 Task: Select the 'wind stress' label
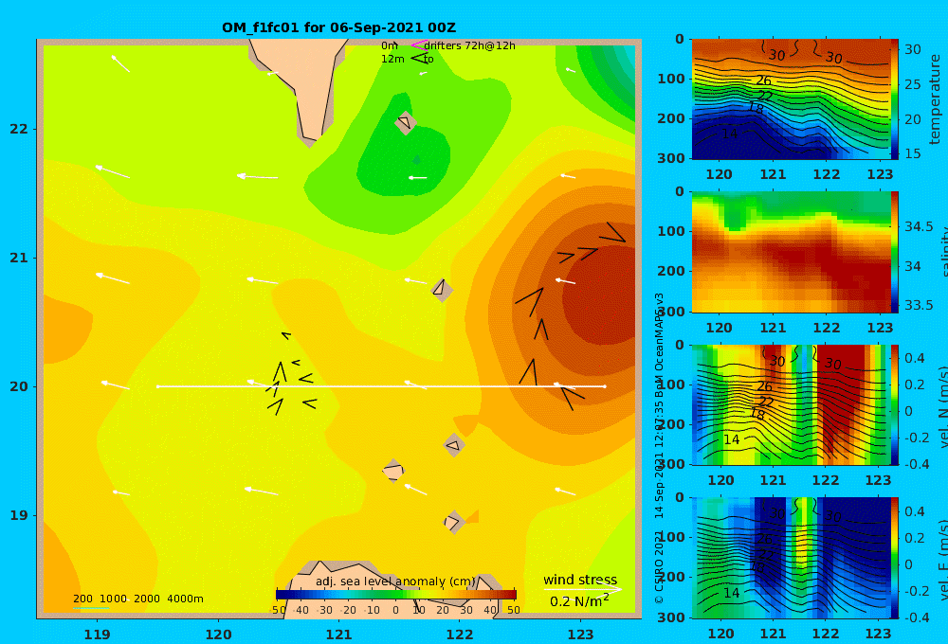click(580, 580)
